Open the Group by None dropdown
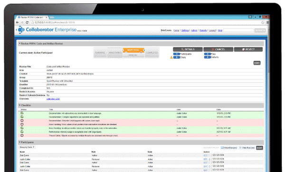285x172 pixels. pos(27,147)
